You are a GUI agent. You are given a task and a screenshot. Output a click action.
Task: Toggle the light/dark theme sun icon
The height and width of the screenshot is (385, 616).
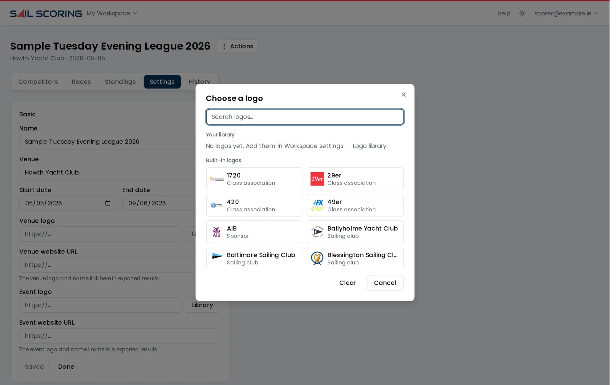(x=522, y=13)
